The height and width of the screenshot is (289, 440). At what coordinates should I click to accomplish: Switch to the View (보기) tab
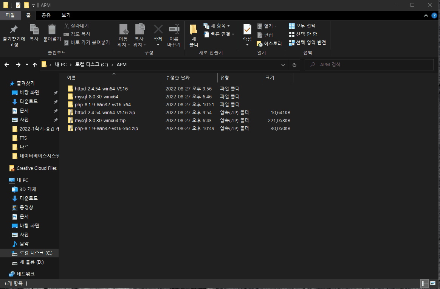pos(66,15)
